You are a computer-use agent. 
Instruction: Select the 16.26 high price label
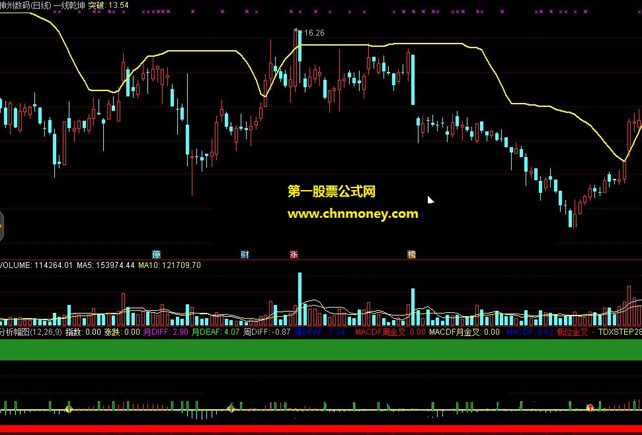(x=315, y=33)
